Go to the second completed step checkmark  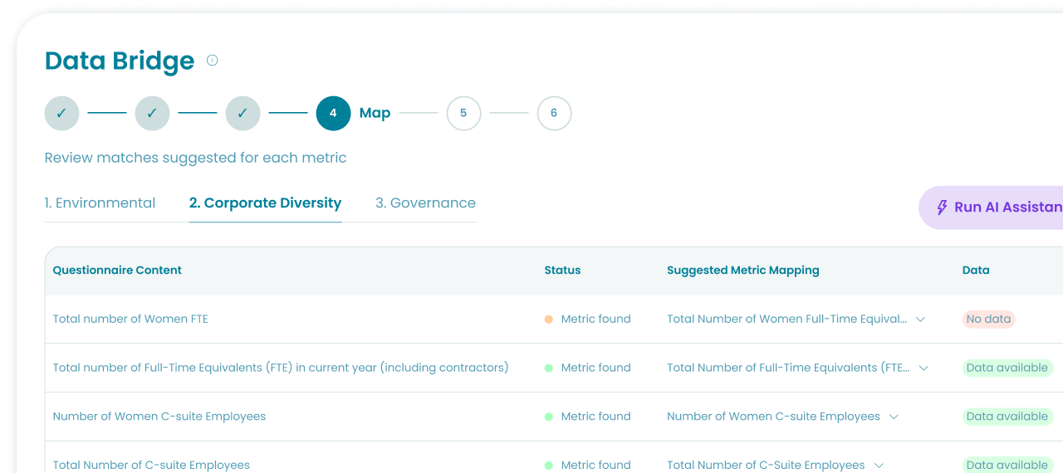152,114
